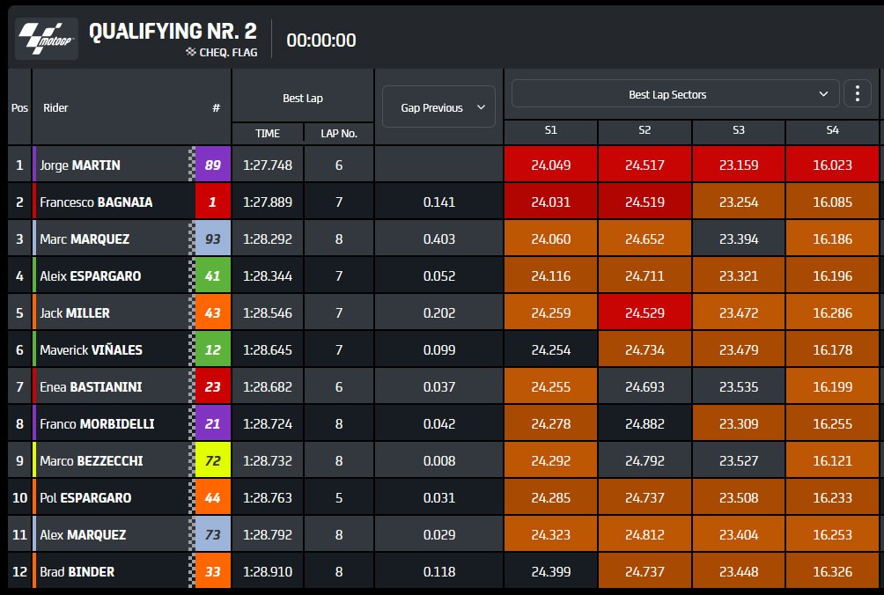884x595 pixels.
Task: Expand the Best Lap Sectors dropdown
Action: tap(675, 94)
